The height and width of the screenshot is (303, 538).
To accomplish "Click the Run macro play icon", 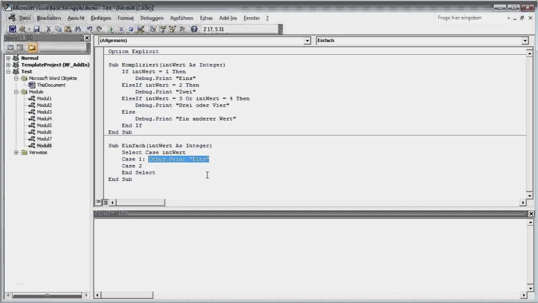I will pyautogui.click(x=111, y=29).
